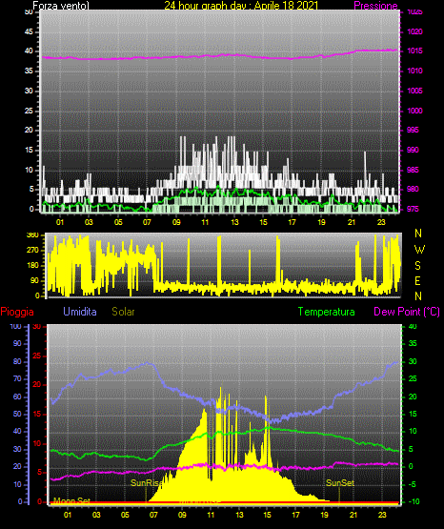This screenshot has width=444, height=529.
Task: Click humidity axis value 100
Action: click(16, 326)
